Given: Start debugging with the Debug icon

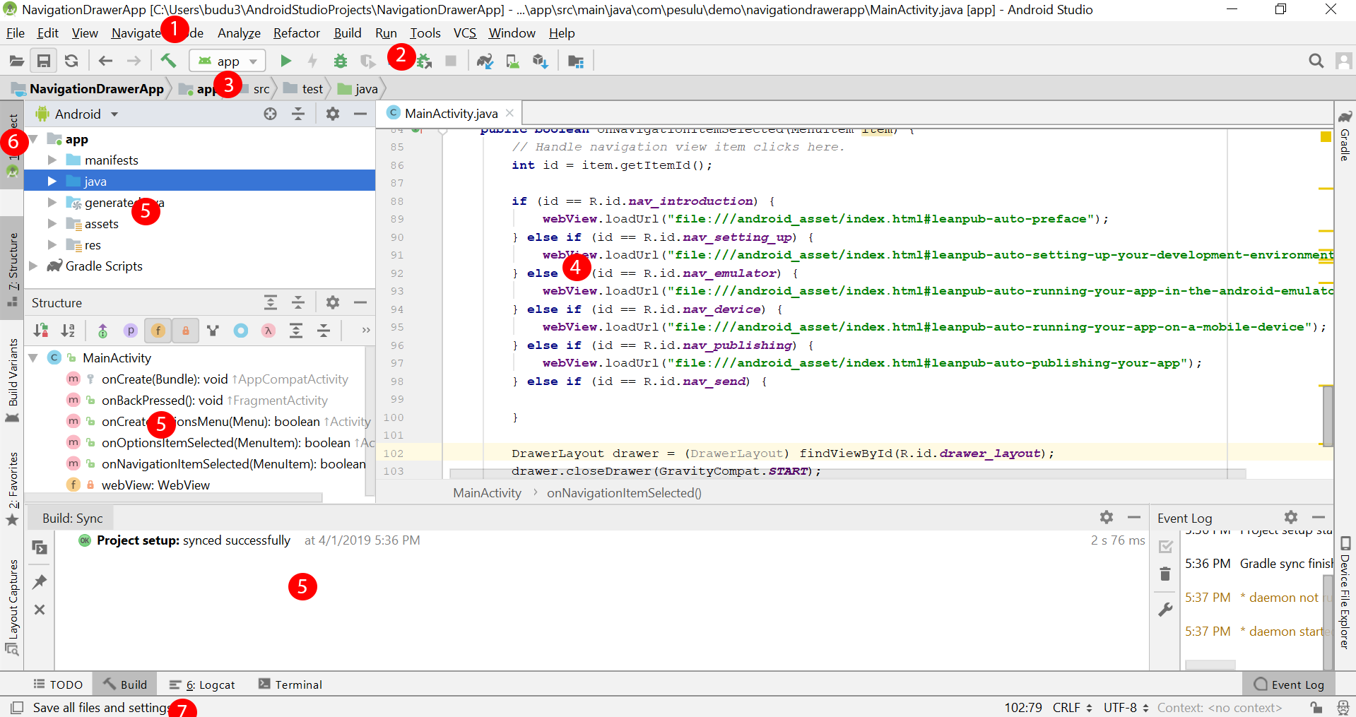Looking at the screenshot, I should tap(341, 61).
